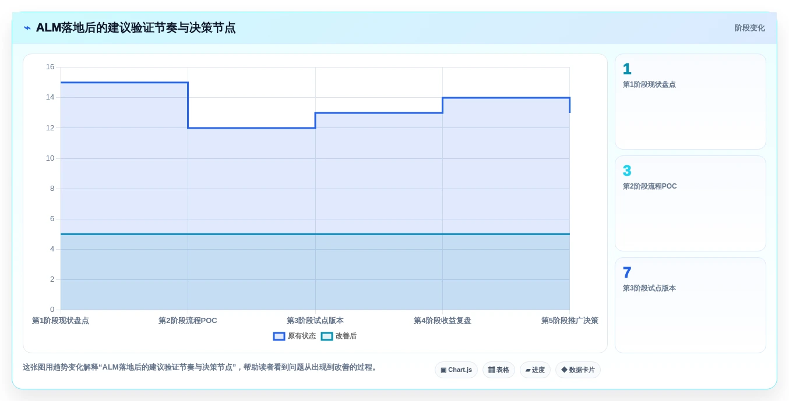Click the 改善后 teal legend swatch
Viewport: 789px width, 401px height.
click(327, 336)
